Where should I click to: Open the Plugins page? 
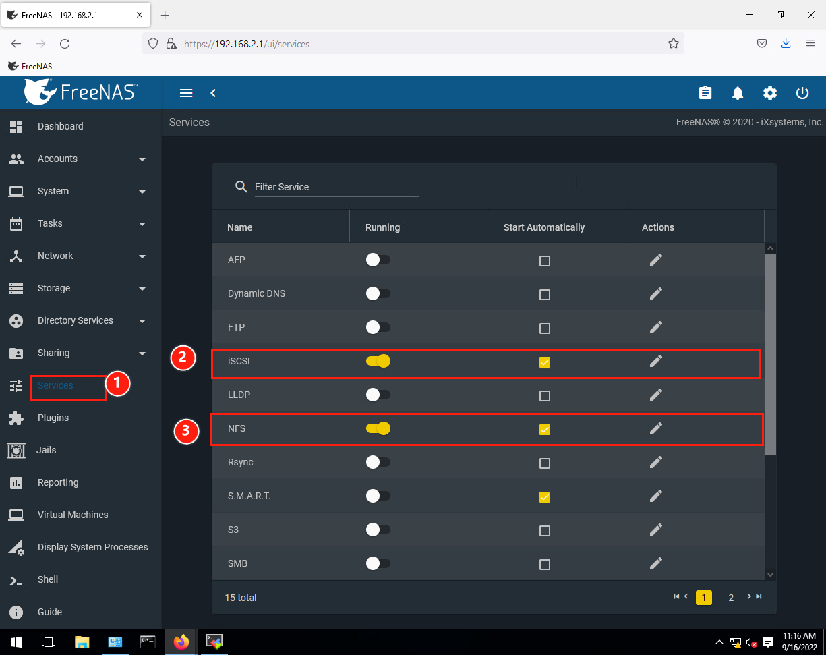pos(81,418)
